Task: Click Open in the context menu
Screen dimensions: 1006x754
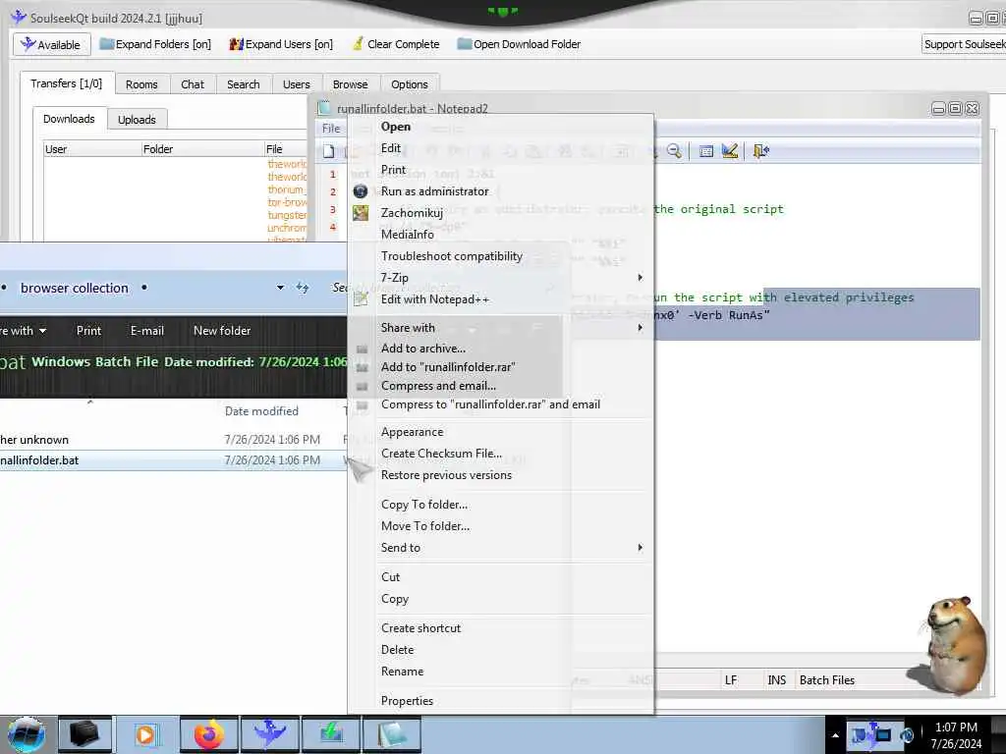Action: (x=395, y=127)
